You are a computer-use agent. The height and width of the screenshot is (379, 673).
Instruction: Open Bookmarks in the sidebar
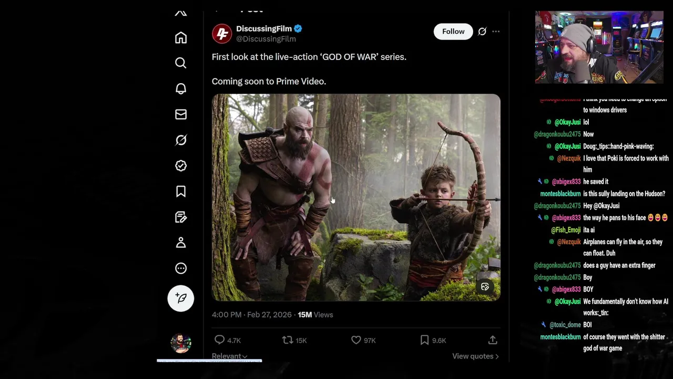point(181,192)
